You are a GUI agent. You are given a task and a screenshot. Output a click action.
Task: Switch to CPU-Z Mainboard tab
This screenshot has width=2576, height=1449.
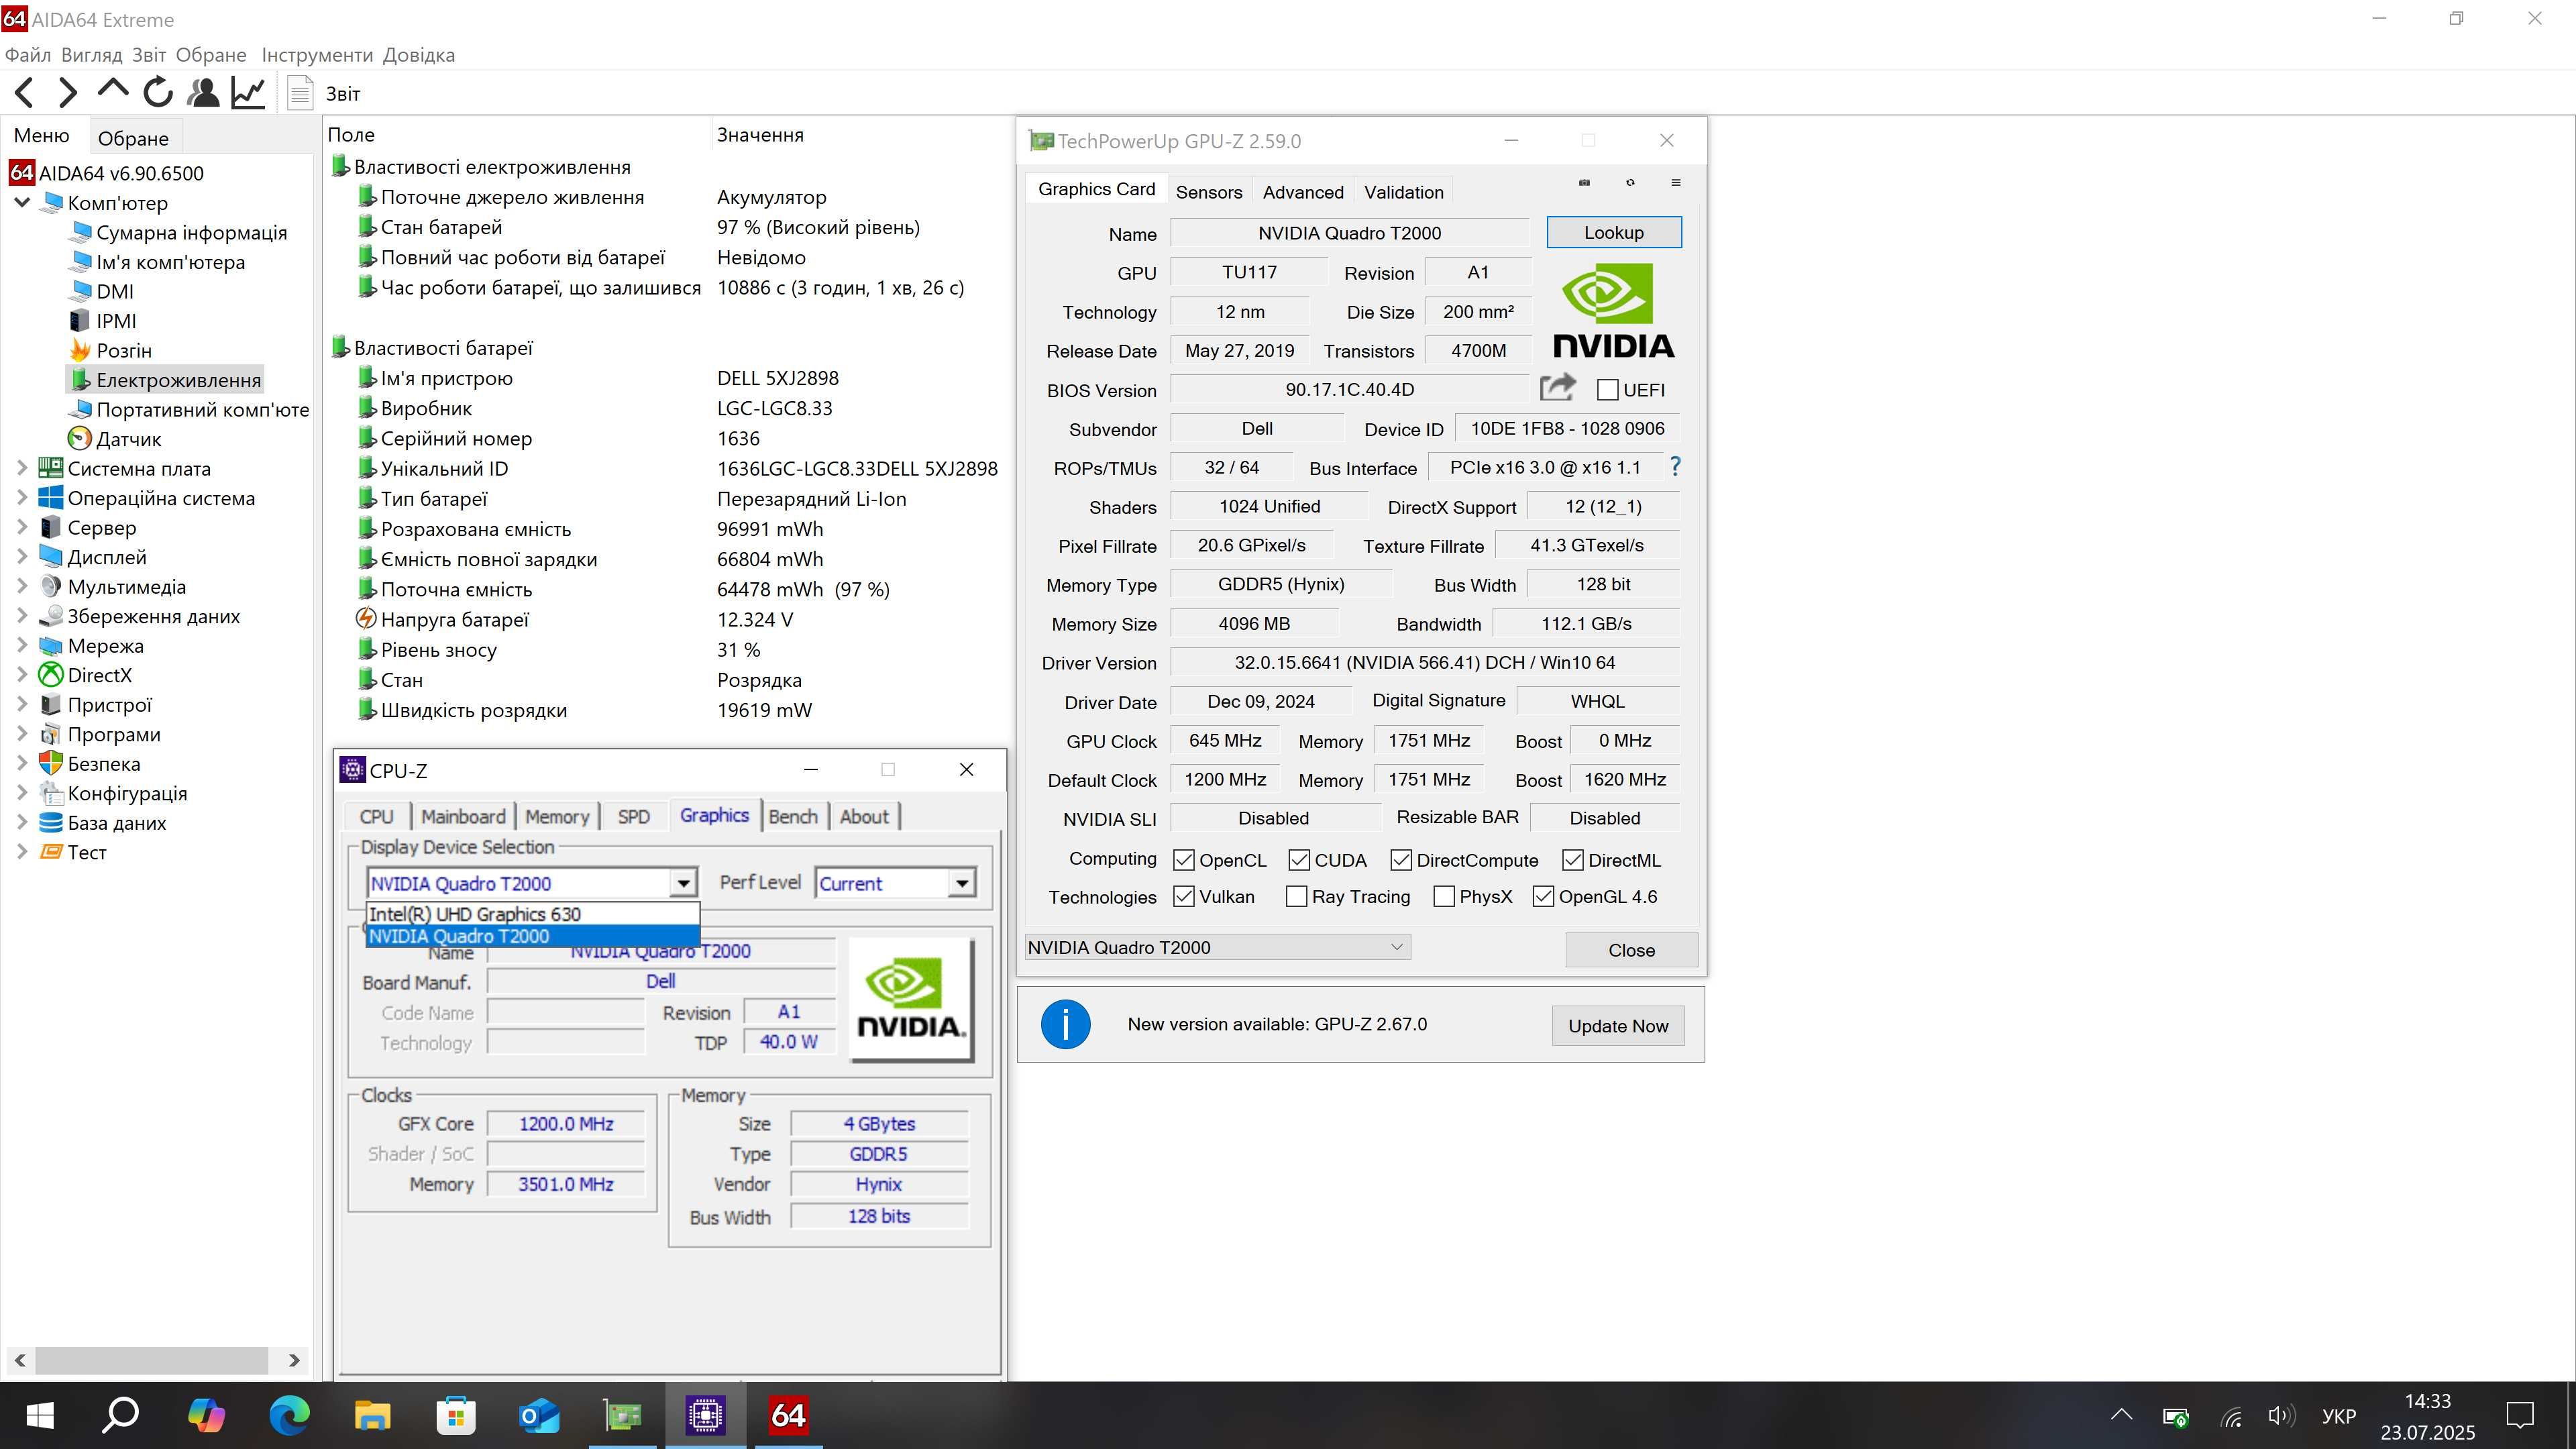tap(463, 816)
